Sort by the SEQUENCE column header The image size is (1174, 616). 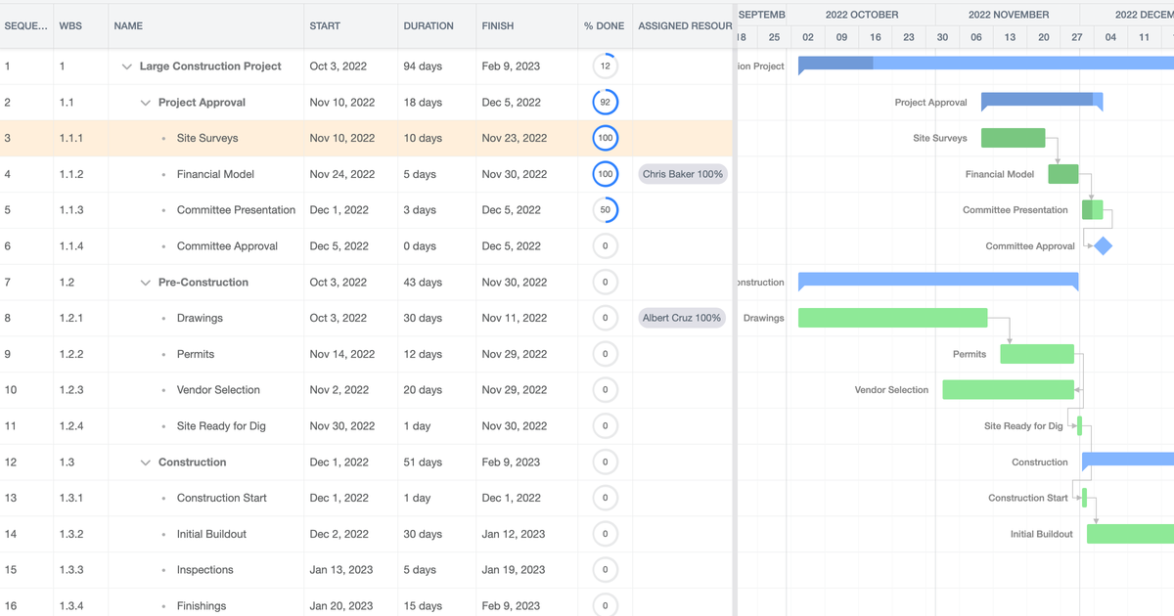pos(26,26)
